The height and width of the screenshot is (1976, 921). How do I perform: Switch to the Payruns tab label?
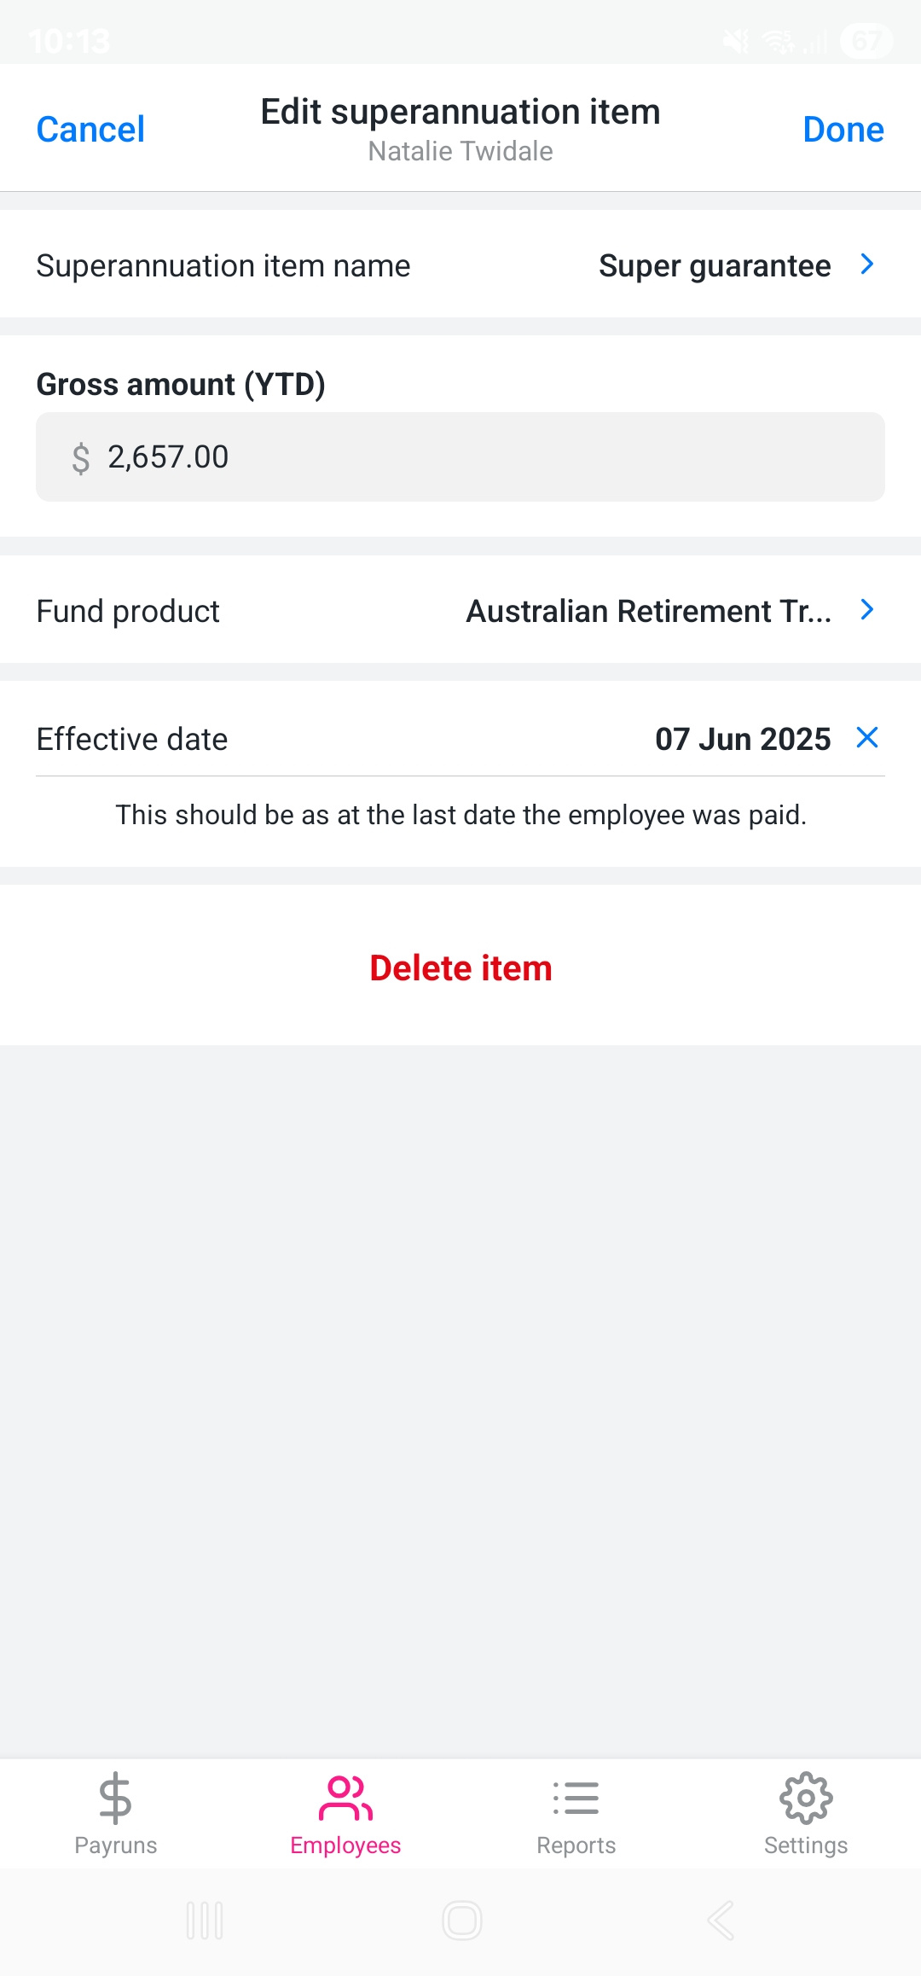(115, 1845)
